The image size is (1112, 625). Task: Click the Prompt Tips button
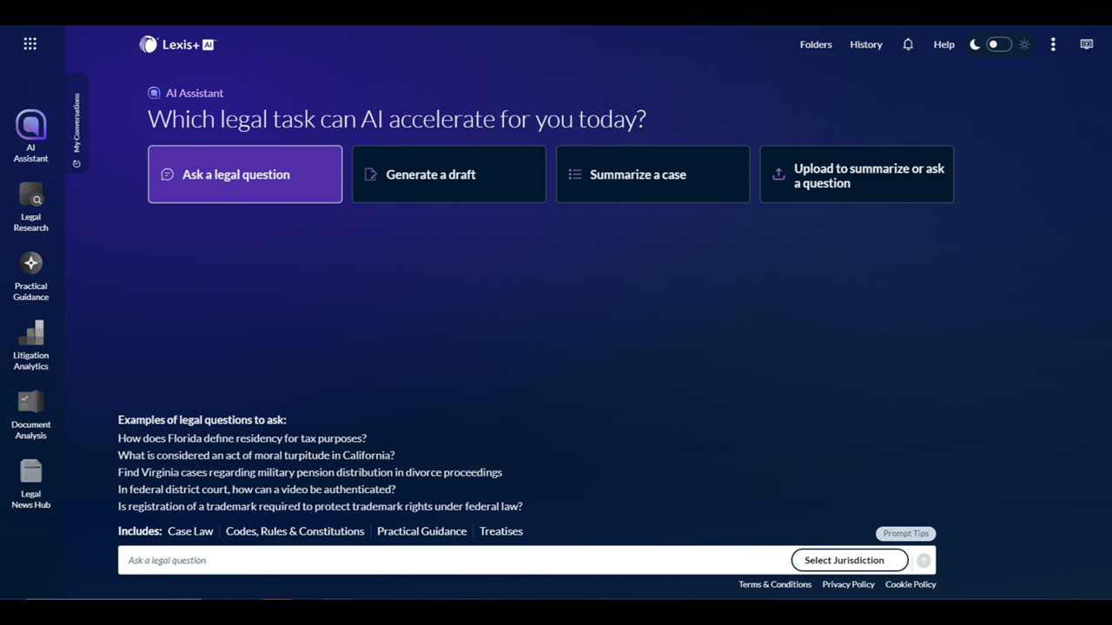point(905,534)
